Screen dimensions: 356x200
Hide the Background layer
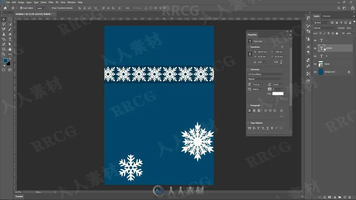[315, 72]
